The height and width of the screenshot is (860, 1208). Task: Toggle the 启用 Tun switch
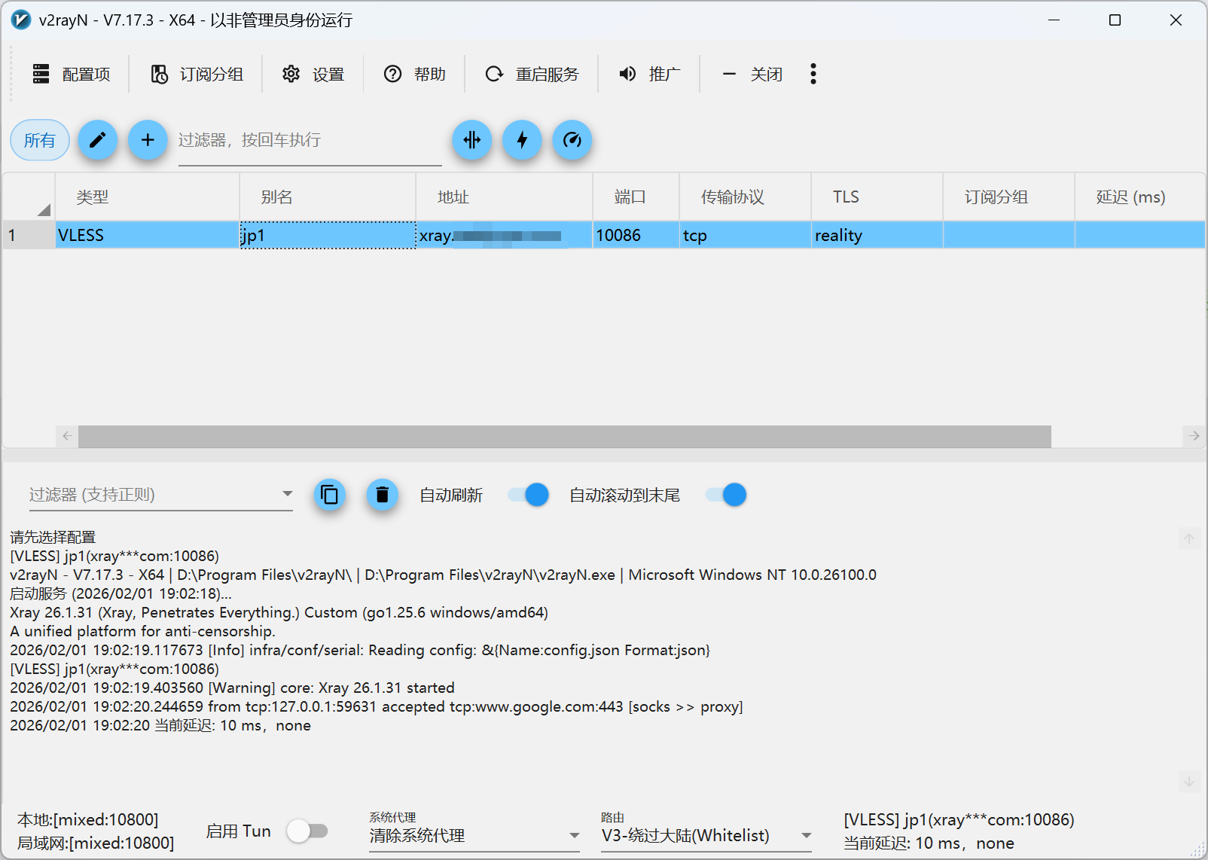[307, 831]
